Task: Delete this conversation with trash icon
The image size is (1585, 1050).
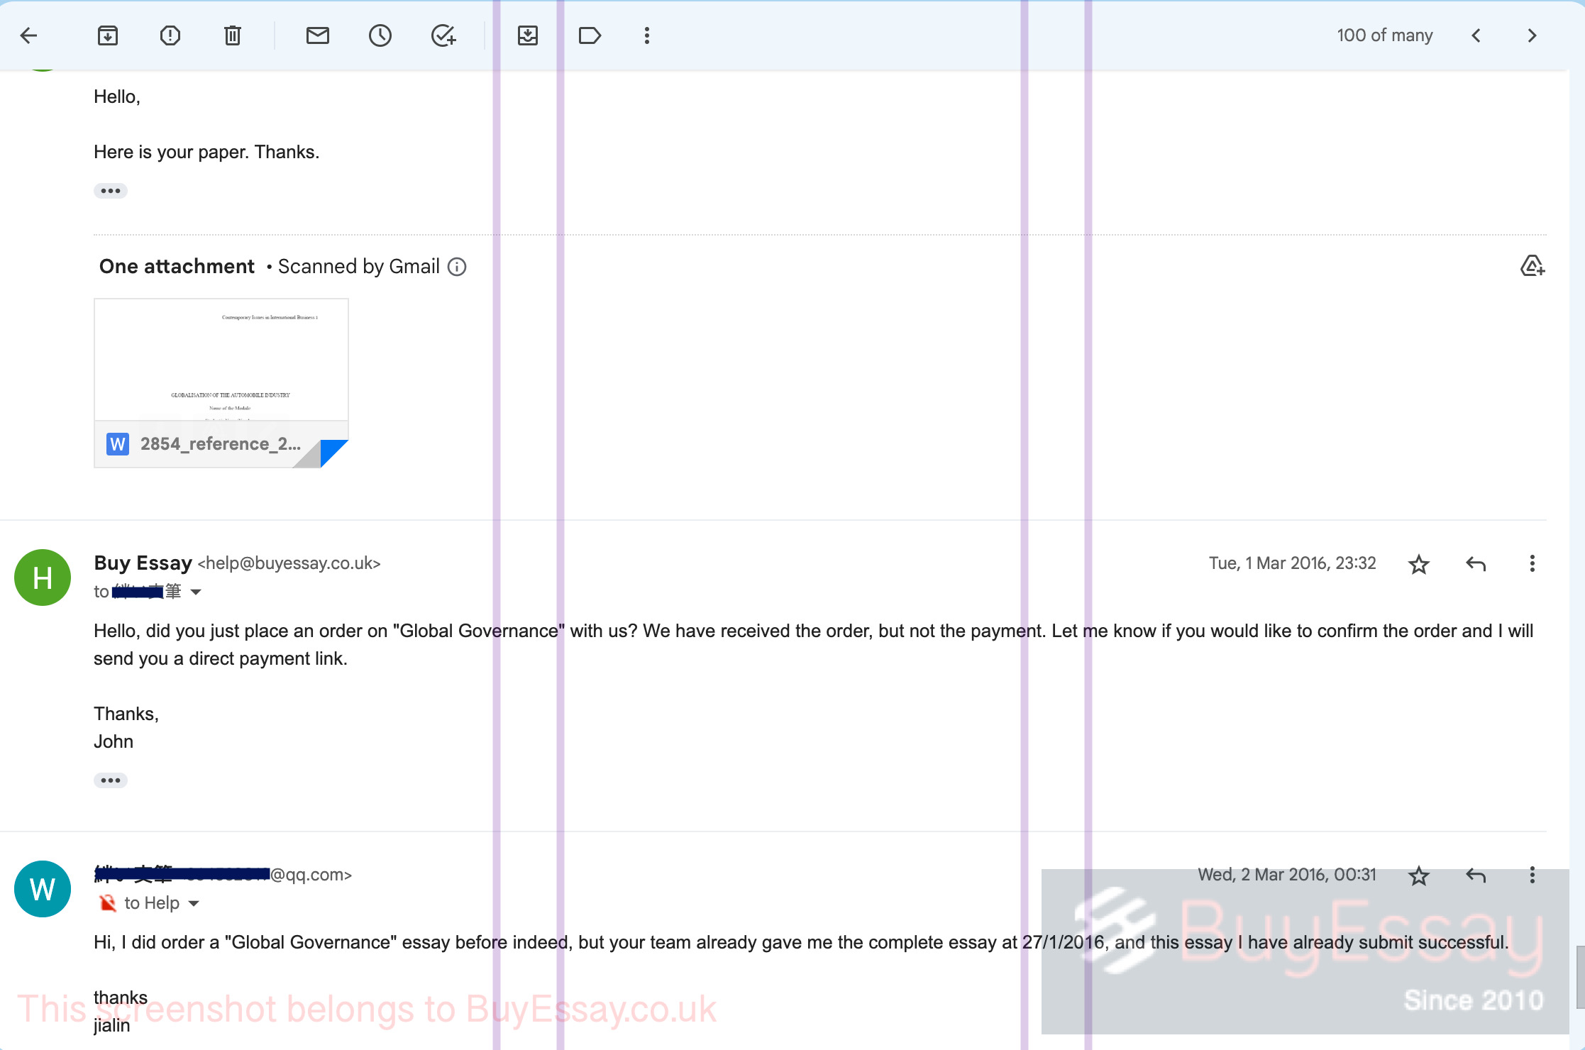Action: tap(233, 35)
